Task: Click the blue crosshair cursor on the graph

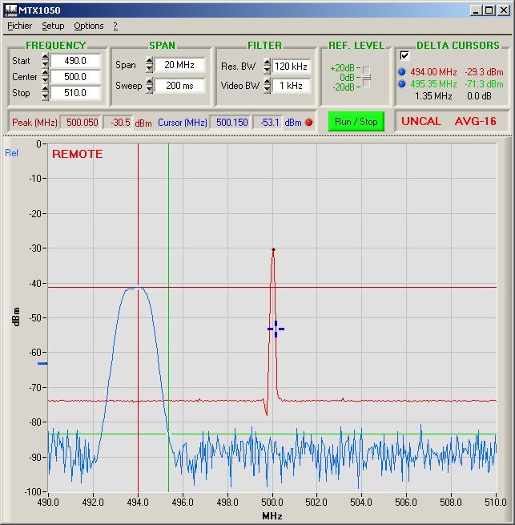Action: click(x=276, y=329)
